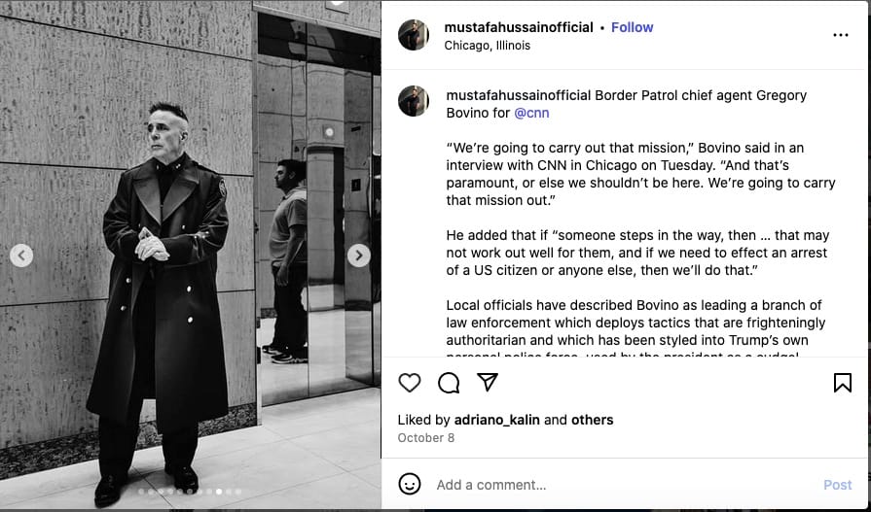Open the Chicago, Illinois location link
The height and width of the screenshot is (512, 871).
[488, 46]
